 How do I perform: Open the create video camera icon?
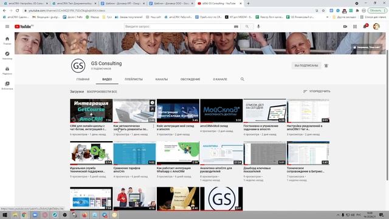(x=345, y=27)
